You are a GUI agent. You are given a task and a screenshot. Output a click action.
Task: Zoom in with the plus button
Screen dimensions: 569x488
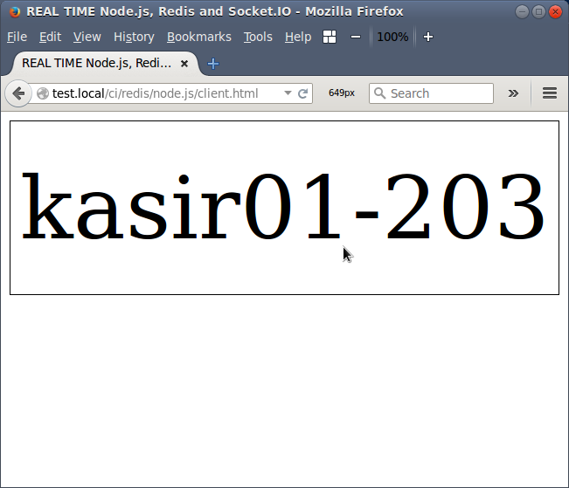428,37
